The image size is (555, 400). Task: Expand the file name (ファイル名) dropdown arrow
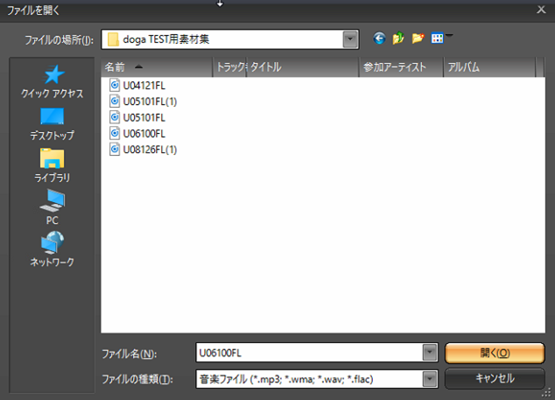430,353
